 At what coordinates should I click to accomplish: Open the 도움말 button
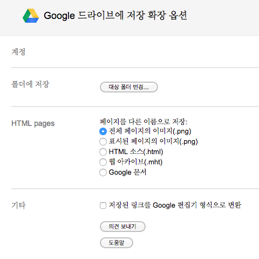(117, 243)
